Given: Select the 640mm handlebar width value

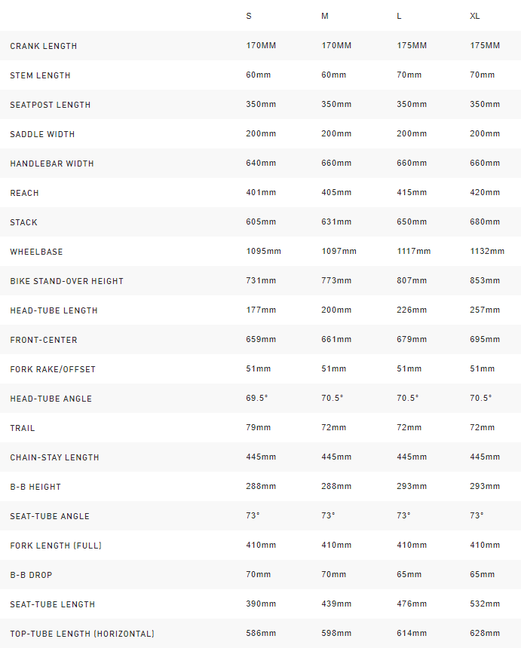Looking at the screenshot, I should pos(261,164).
